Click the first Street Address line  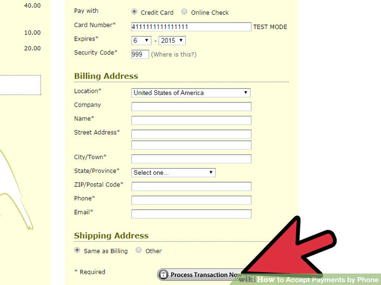[191, 134]
